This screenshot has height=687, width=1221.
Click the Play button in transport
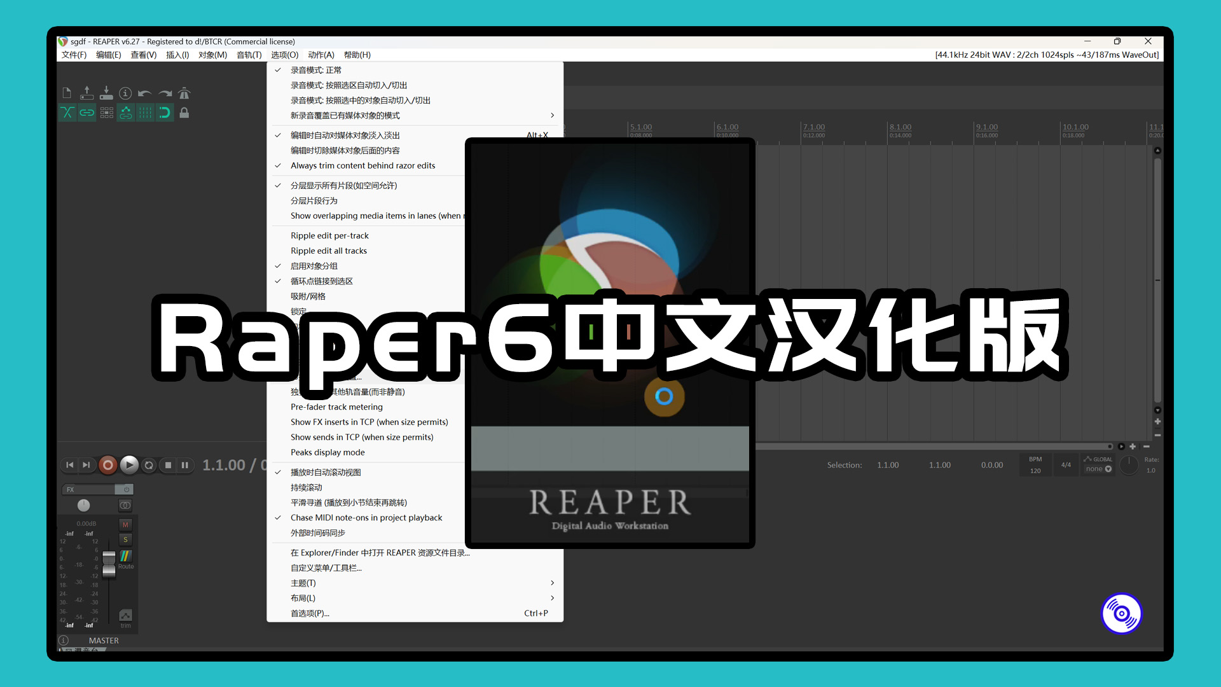coord(129,465)
